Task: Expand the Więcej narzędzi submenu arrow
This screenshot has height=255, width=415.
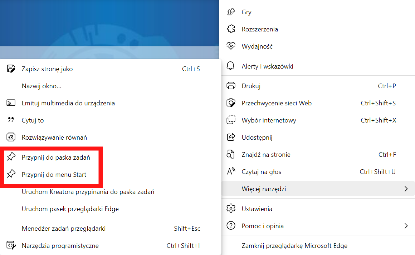Action: [x=406, y=189]
